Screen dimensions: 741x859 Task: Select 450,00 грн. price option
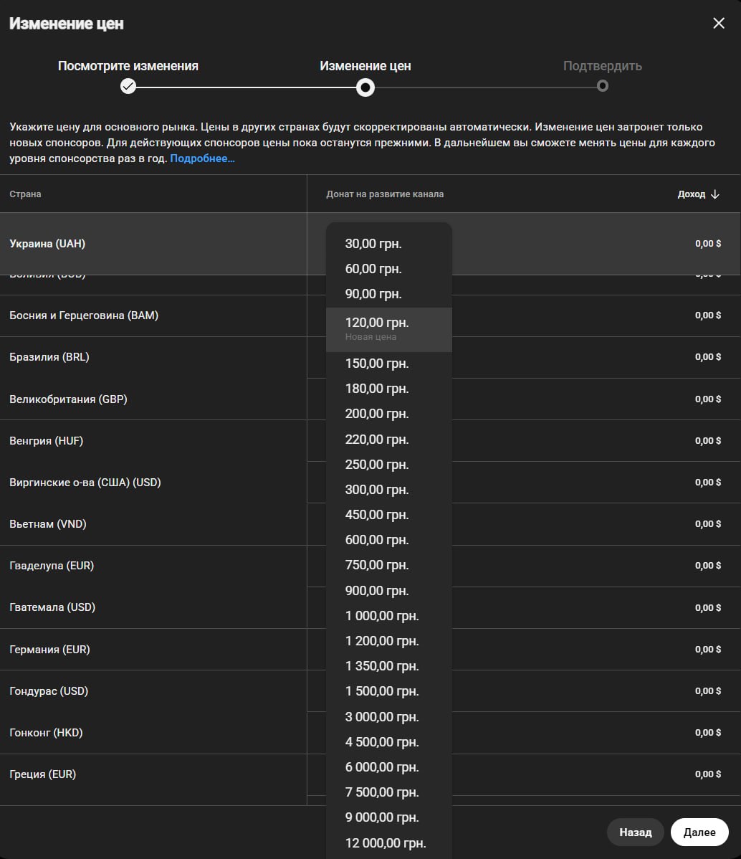tap(389, 515)
